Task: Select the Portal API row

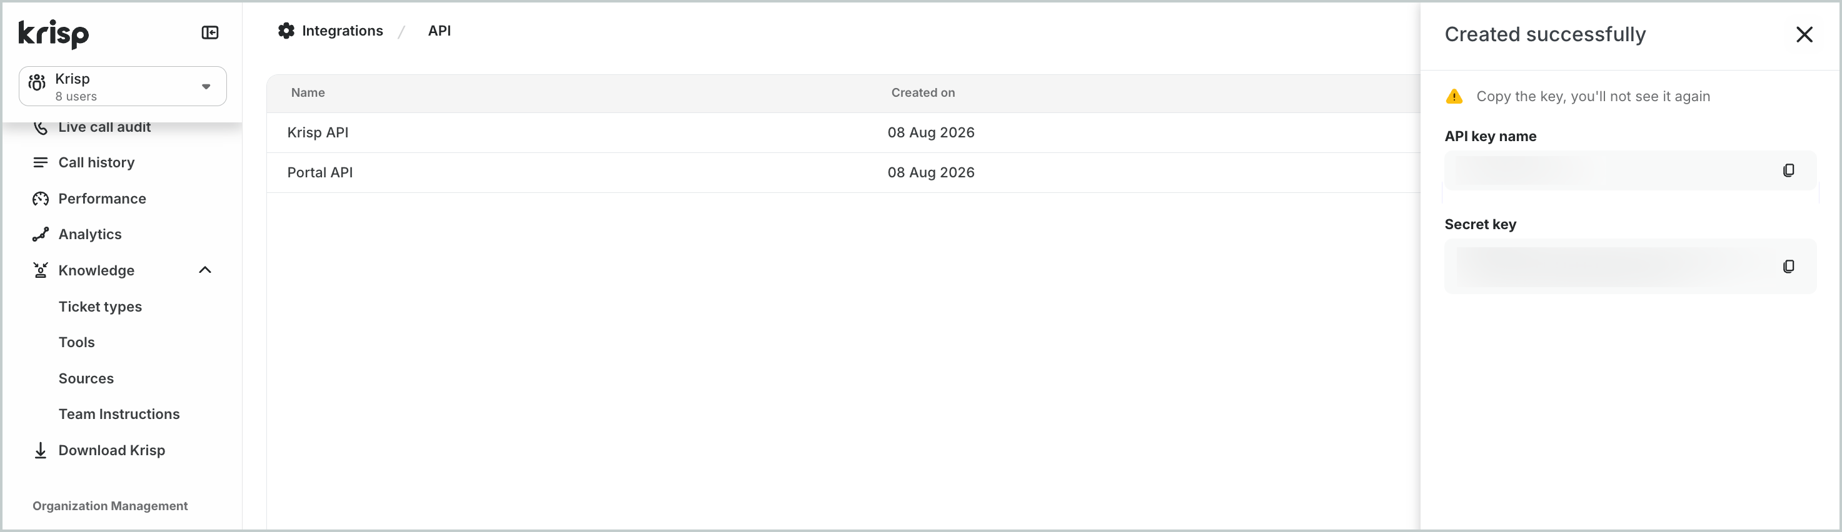Action: coord(843,172)
